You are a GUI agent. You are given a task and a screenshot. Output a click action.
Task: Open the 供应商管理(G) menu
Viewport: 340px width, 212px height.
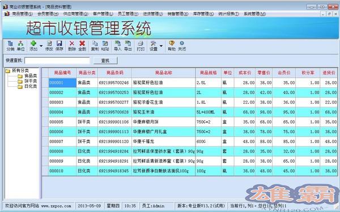[x=76, y=14]
